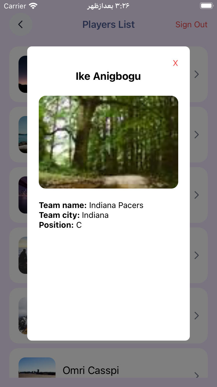Tap Omri Casspi's skyline thumbnail
217x387 pixels.
[x=37, y=368]
